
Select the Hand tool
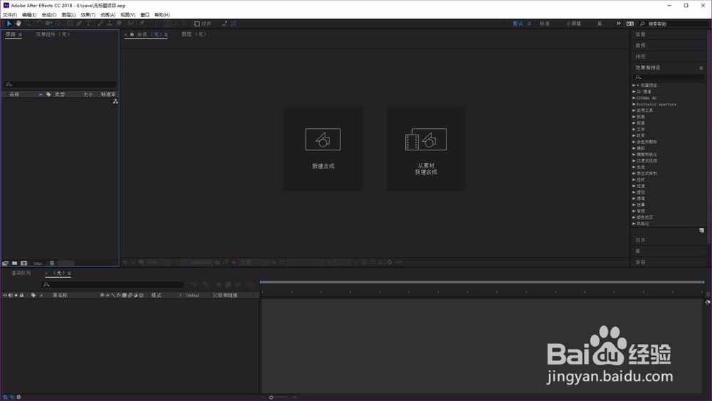pos(19,24)
